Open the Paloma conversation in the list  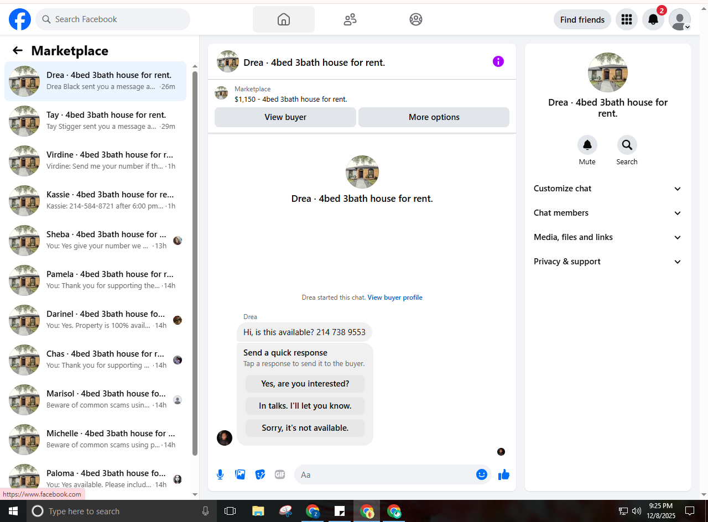click(95, 479)
